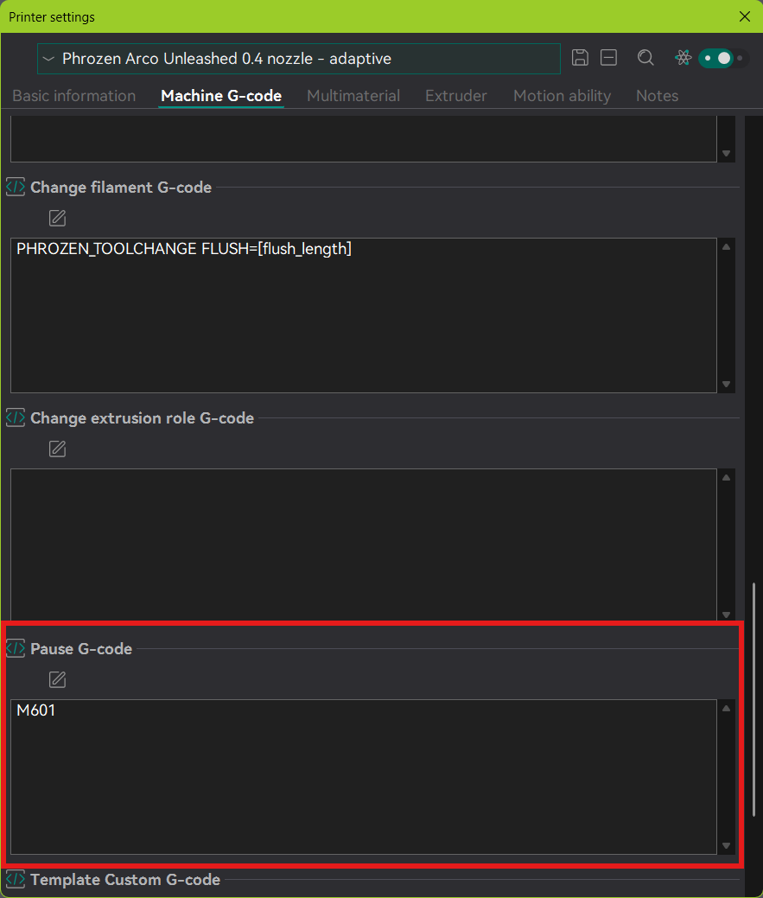Switch to the Notes tab
763x898 pixels.
pyautogui.click(x=657, y=96)
